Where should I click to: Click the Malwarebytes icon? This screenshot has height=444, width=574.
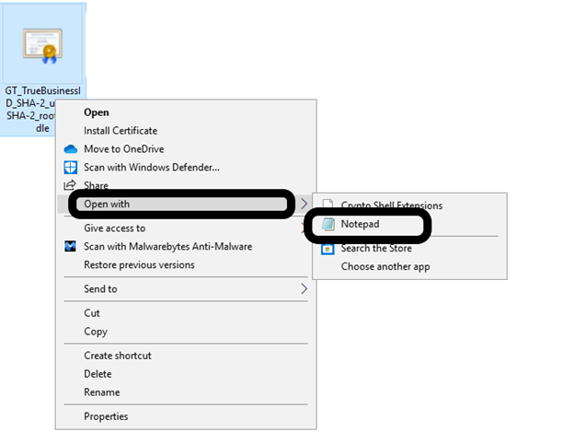click(70, 246)
